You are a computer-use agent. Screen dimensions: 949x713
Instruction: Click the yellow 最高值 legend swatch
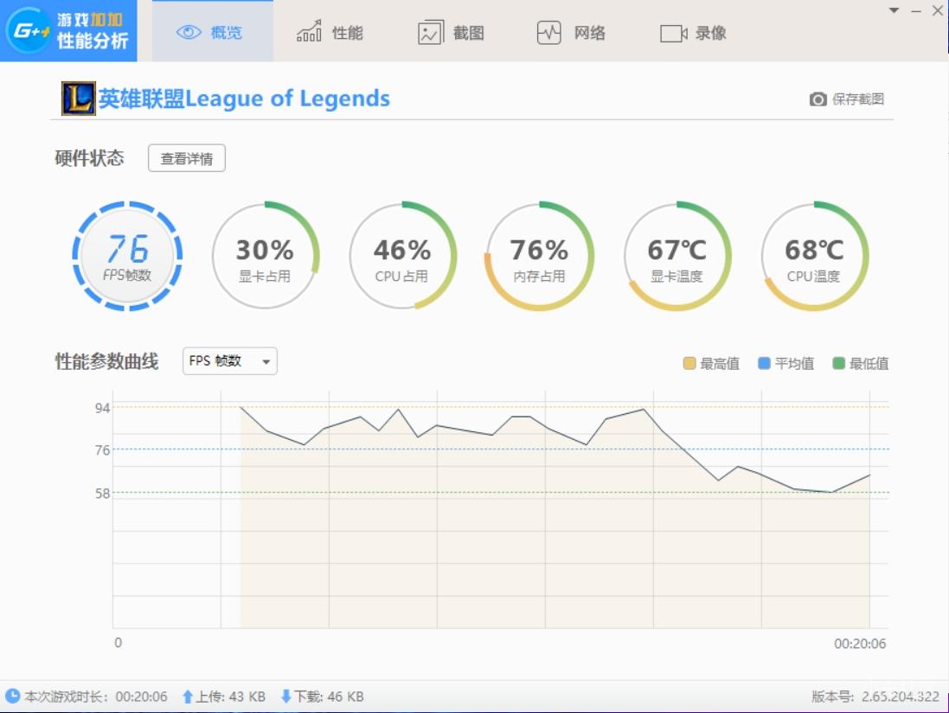click(689, 364)
